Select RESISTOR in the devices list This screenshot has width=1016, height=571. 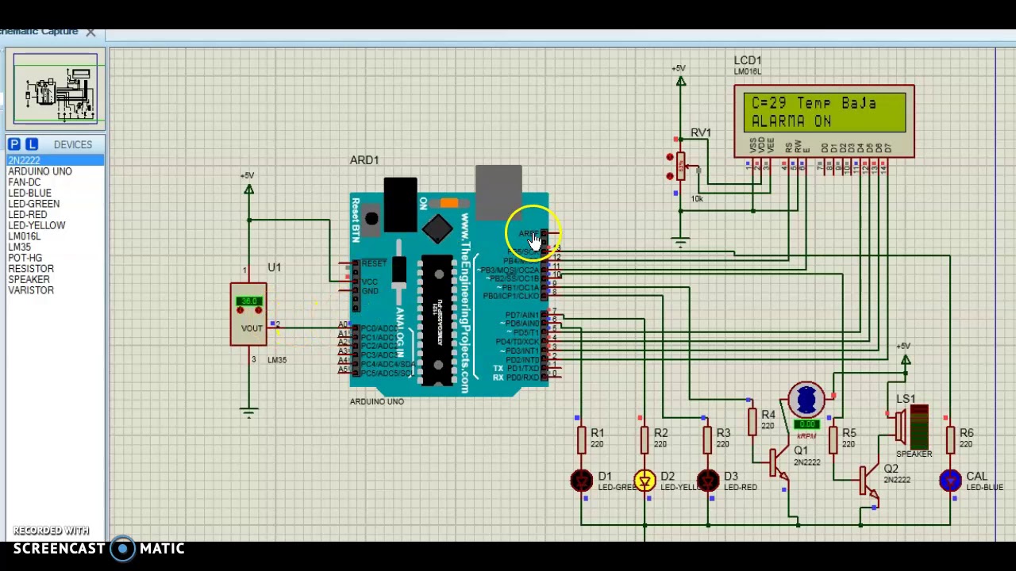point(31,269)
